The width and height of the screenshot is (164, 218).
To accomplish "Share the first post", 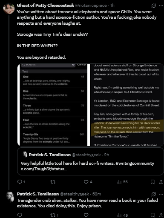I will point(161,182).
